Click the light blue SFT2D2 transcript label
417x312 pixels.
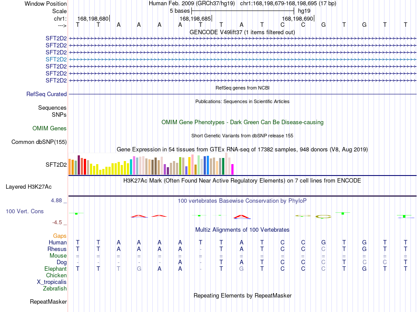point(56,59)
